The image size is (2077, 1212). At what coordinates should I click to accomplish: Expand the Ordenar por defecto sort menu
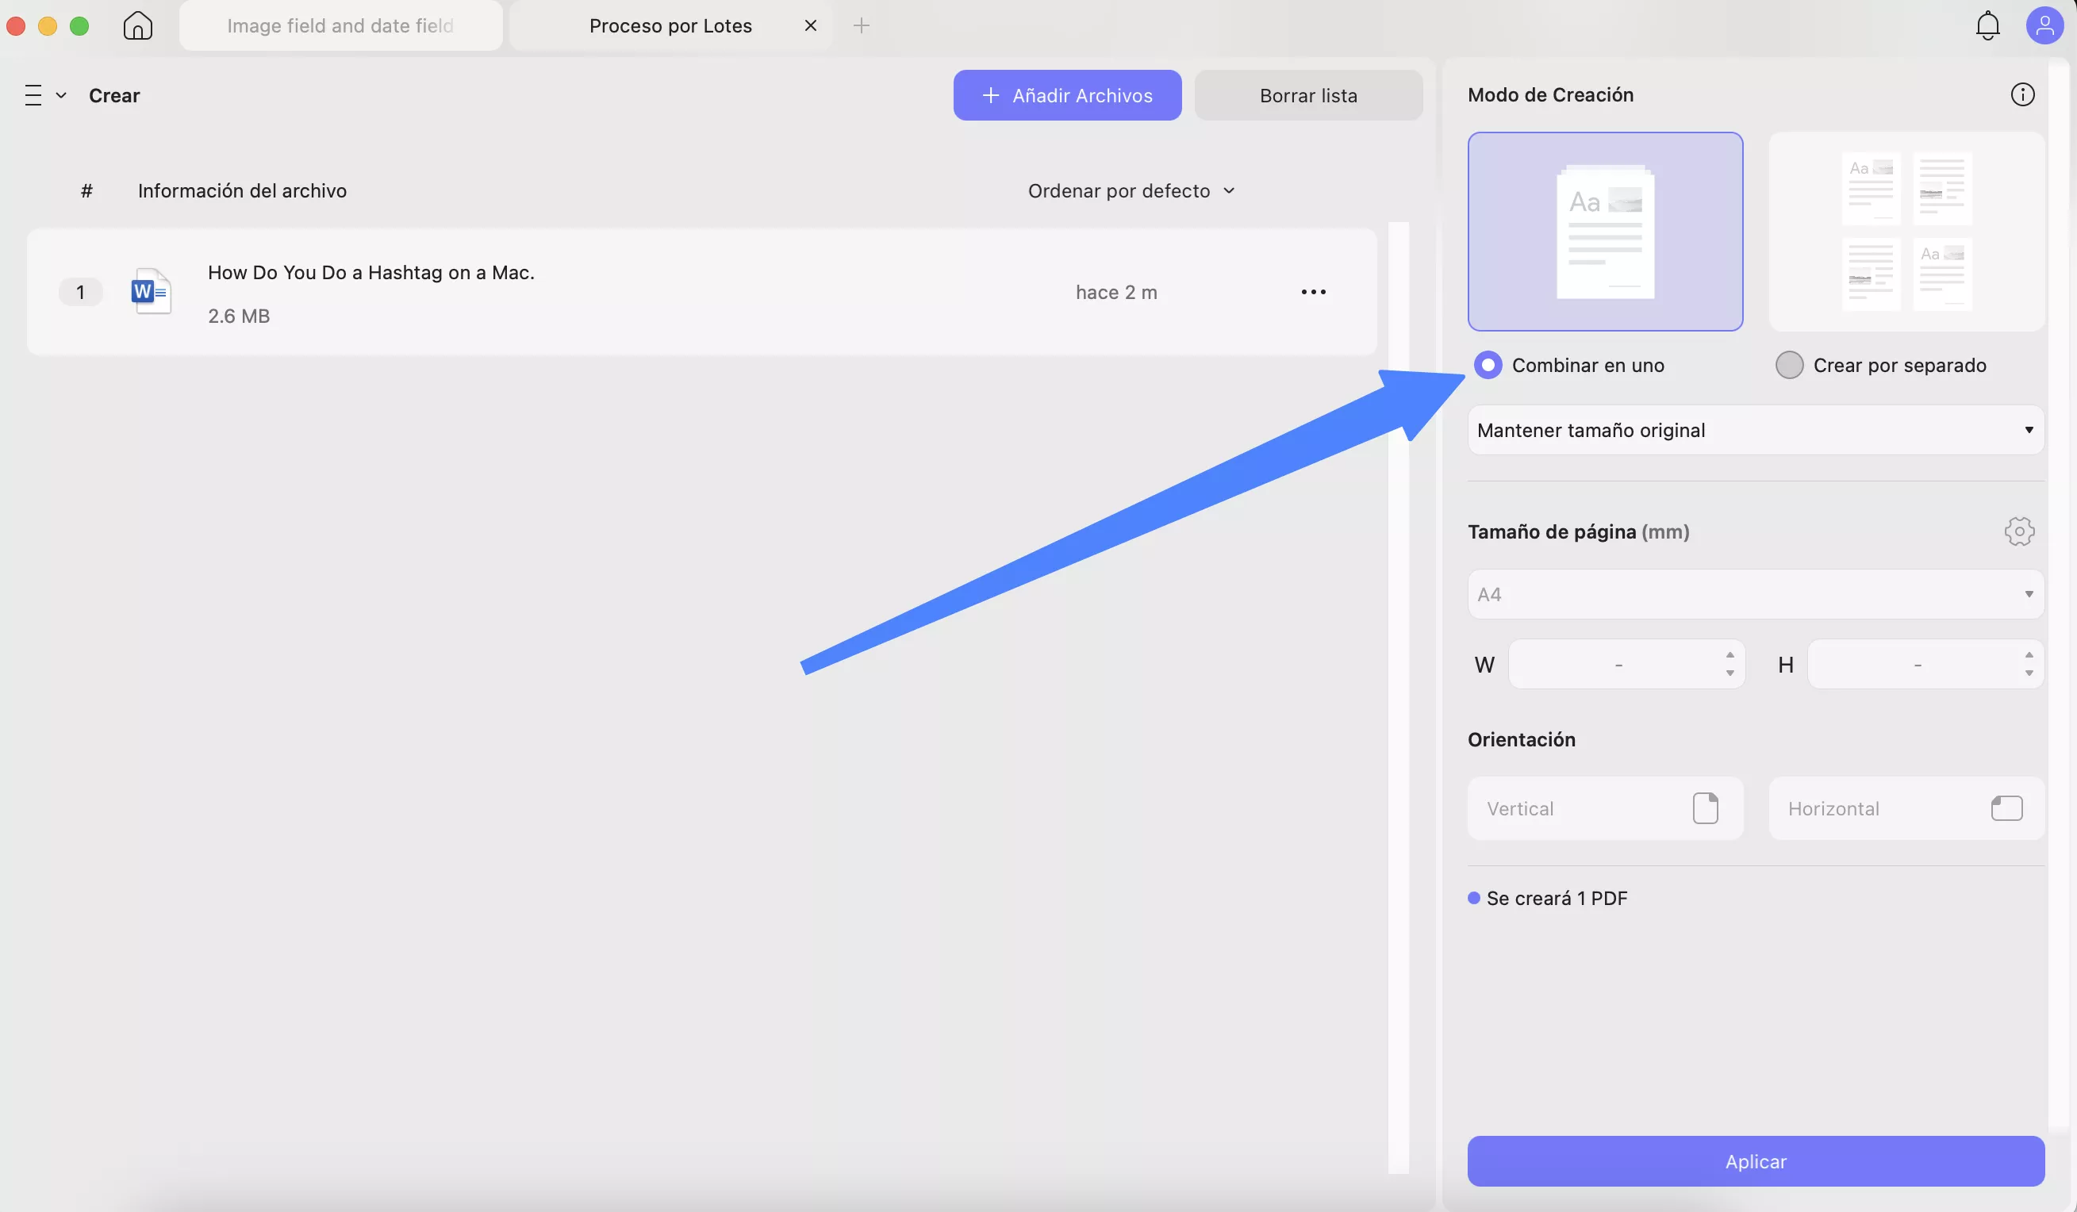point(1131,191)
